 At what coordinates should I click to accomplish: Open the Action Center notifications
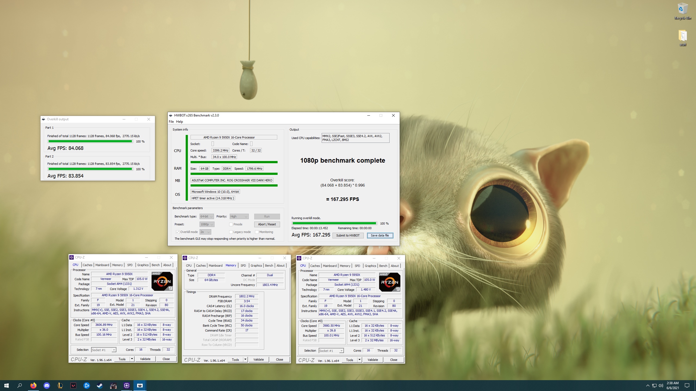pos(687,386)
